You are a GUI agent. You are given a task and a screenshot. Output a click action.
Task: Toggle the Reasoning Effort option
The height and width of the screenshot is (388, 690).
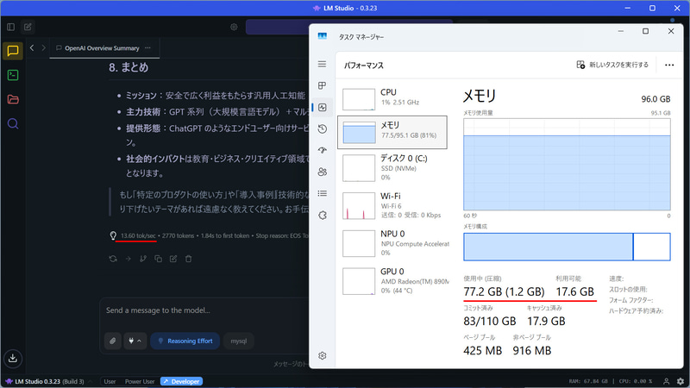(x=185, y=341)
